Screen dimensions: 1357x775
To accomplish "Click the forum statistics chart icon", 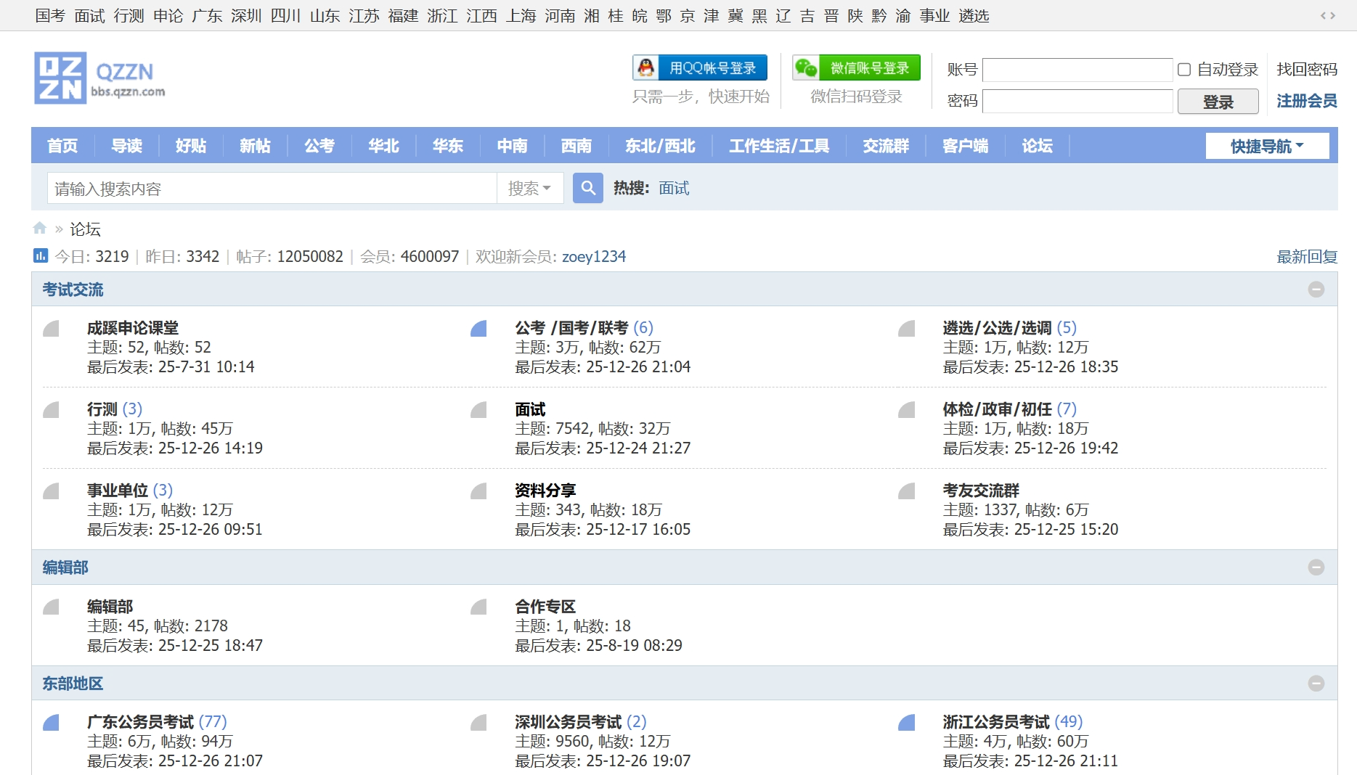I will pyautogui.click(x=41, y=256).
